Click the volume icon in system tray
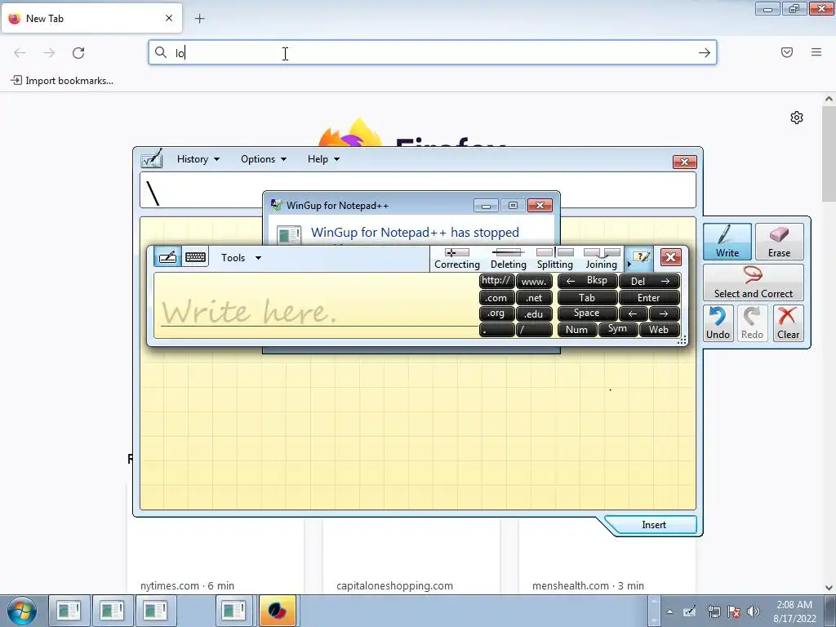This screenshot has height=627, width=836. [x=754, y=611]
